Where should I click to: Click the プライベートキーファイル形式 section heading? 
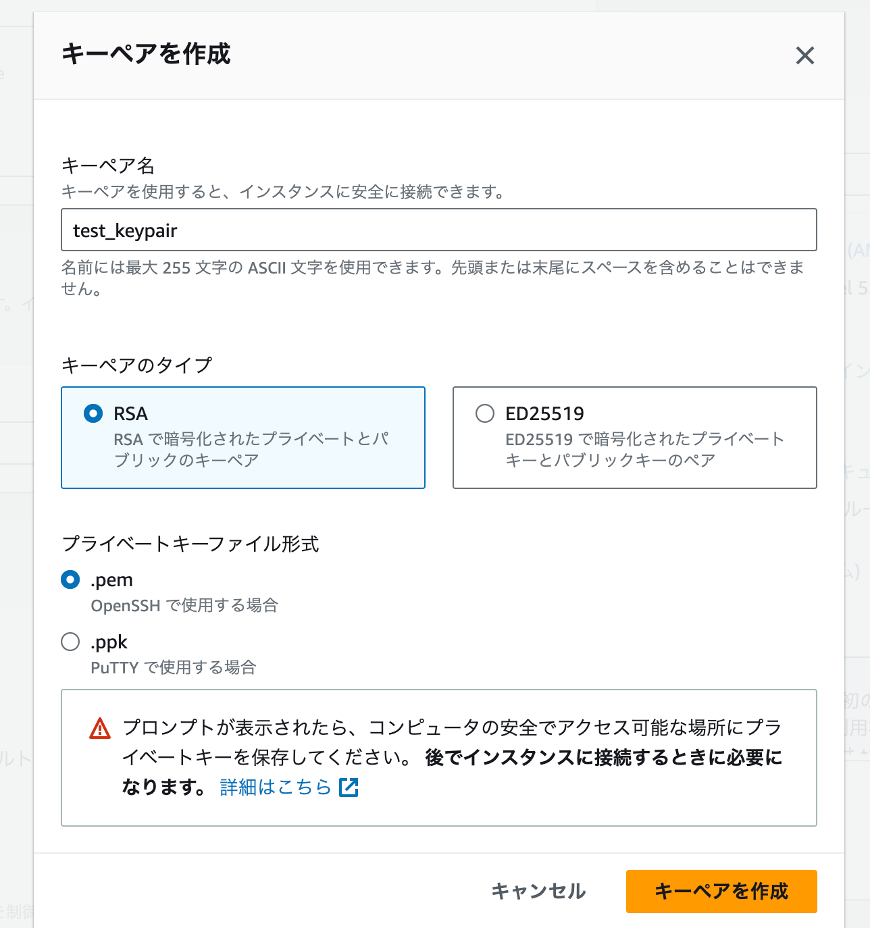190,544
